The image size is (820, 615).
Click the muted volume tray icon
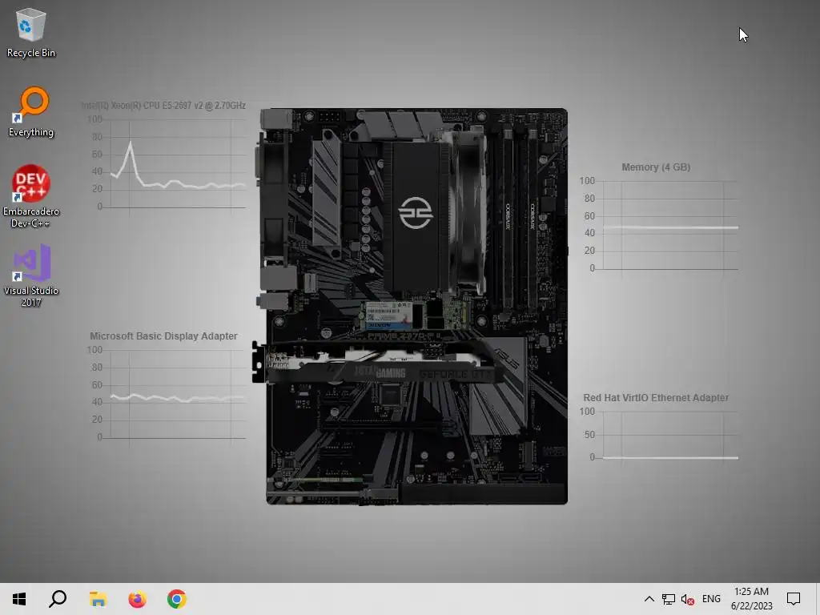(688, 599)
